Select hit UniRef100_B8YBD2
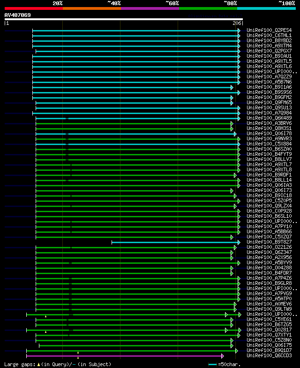300x368 pixels. [269, 40]
